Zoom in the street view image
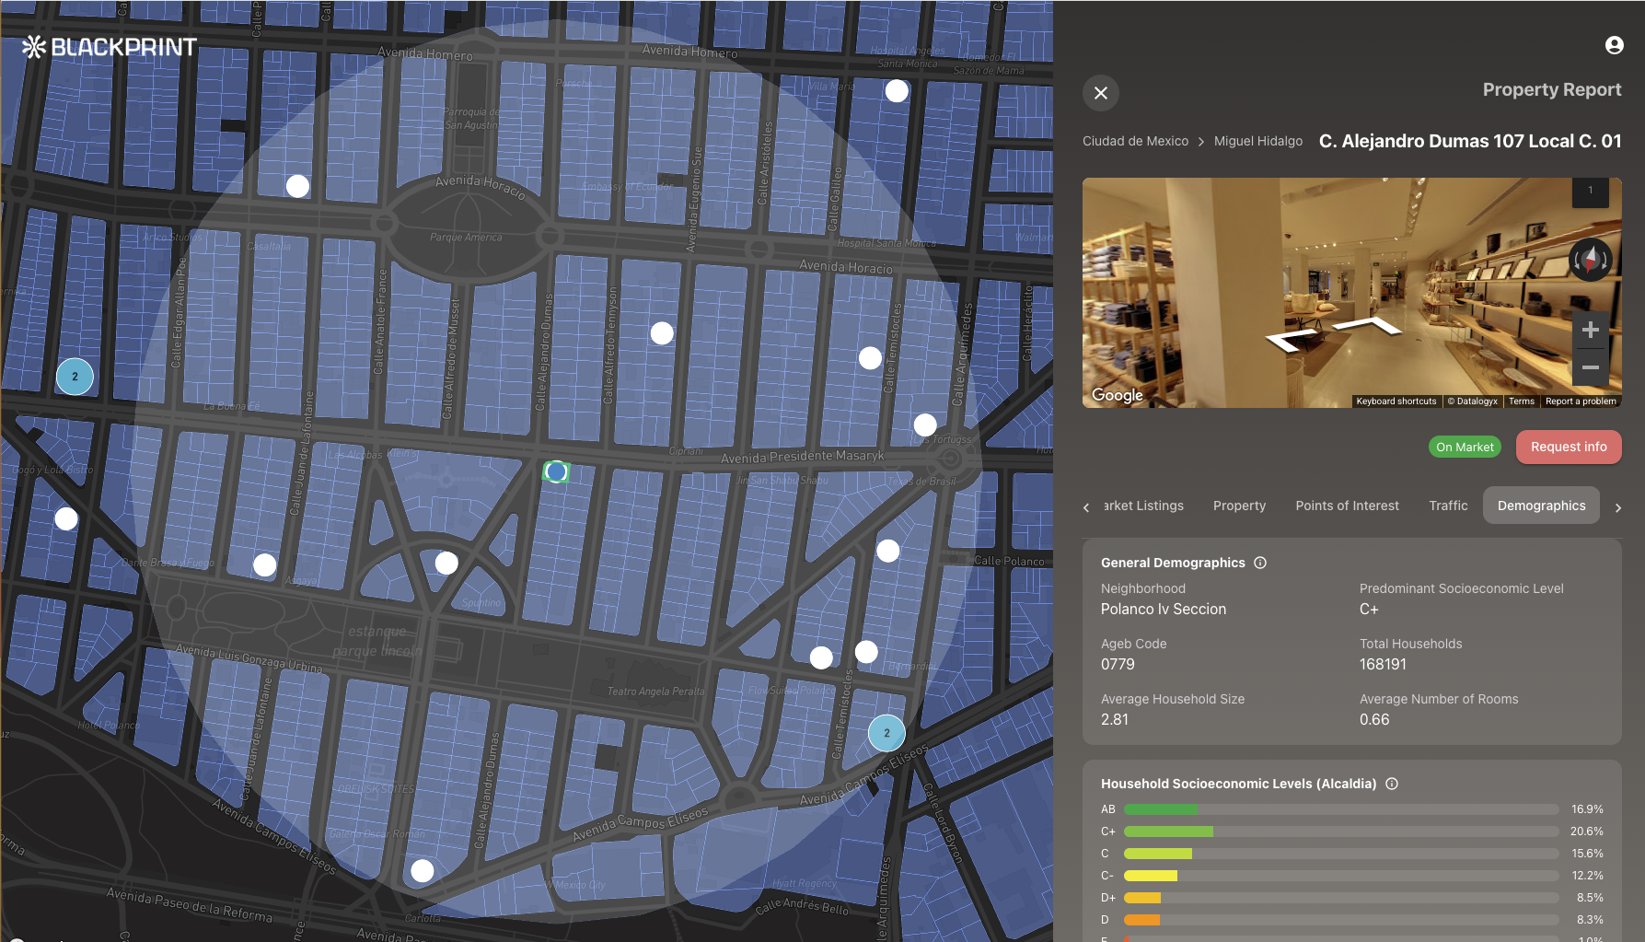Image resolution: width=1645 pixels, height=942 pixels. (1590, 331)
